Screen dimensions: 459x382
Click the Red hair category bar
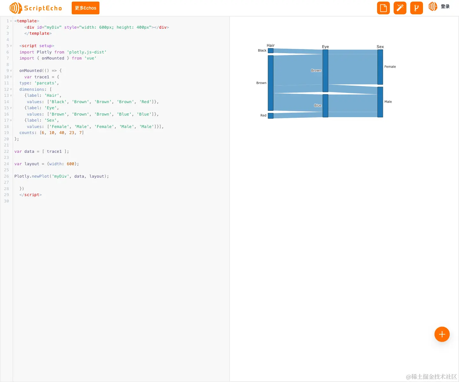click(271, 116)
